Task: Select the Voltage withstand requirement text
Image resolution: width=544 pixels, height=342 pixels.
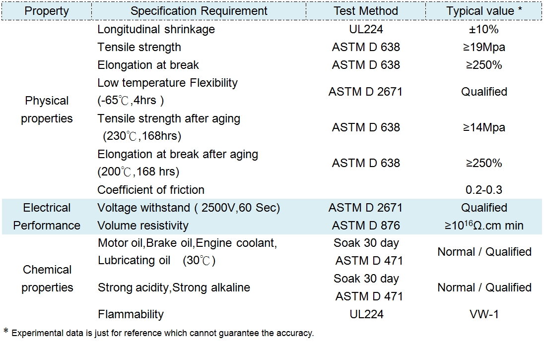Action: pos(189,208)
